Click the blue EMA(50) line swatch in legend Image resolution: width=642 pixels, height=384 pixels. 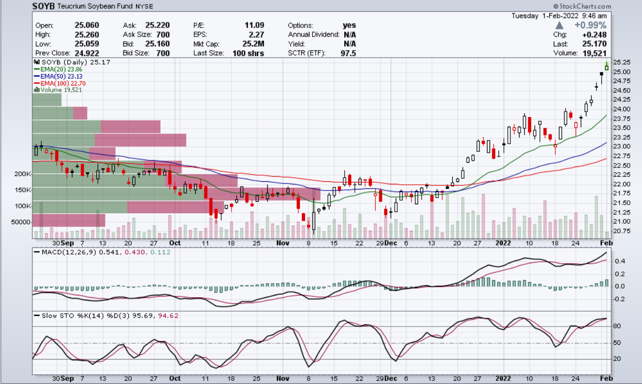click(x=37, y=76)
